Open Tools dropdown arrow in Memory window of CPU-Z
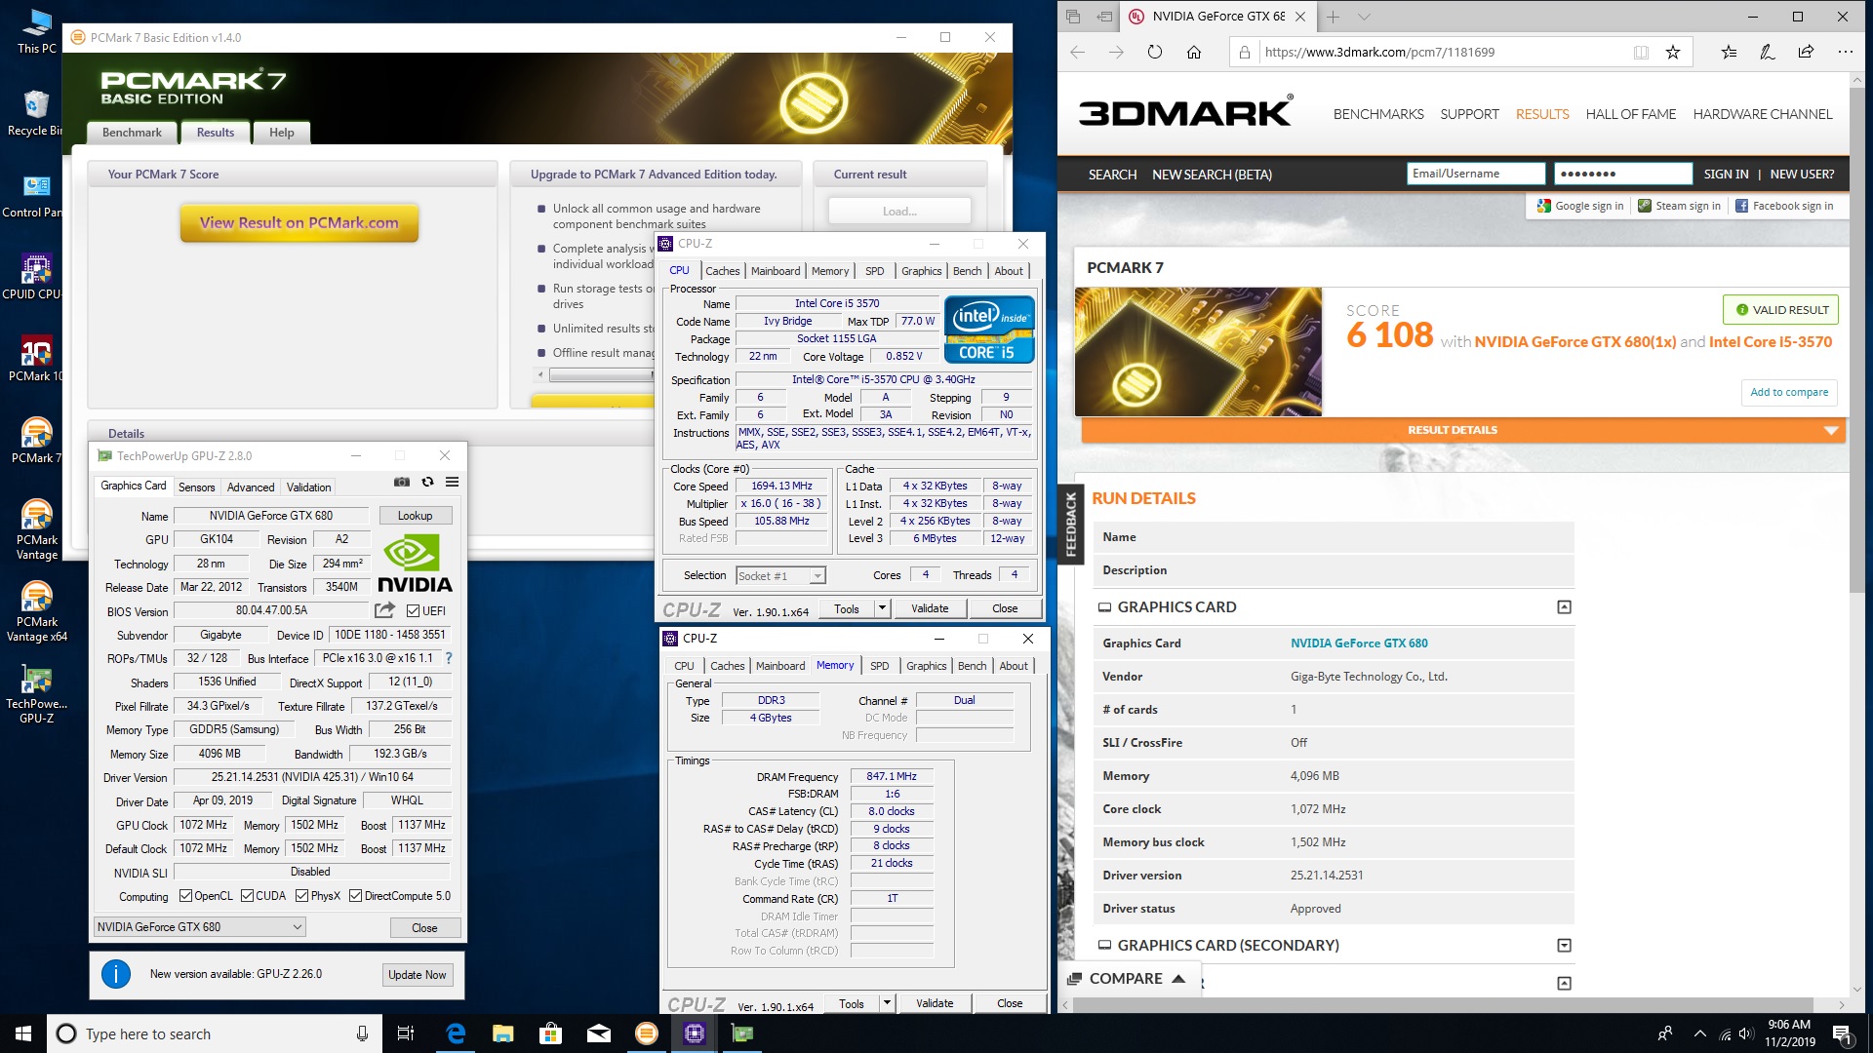The width and height of the screenshot is (1873, 1053). click(887, 1003)
